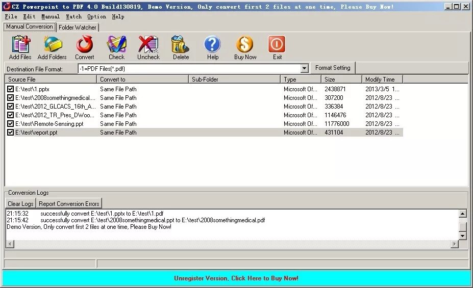This screenshot has width=473, height=288.
Task: Sort by the Size column header
Action: pos(341,79)
